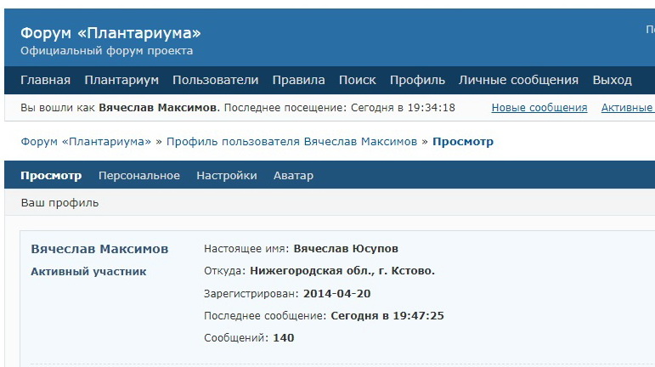The image size is (655, 367).
Task: Open Правила in the top menu
Action: pyautogui.click(x=298, y=80)
